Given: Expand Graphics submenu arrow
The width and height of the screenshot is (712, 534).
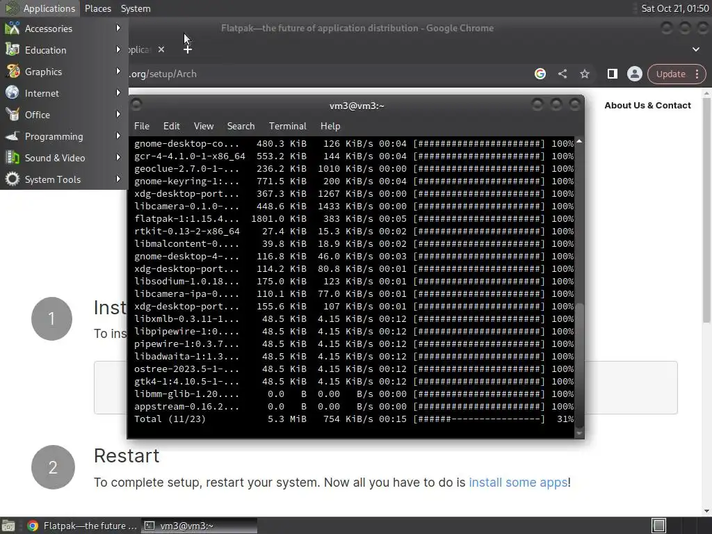Looking at the screenshot, I should point(118,72).
